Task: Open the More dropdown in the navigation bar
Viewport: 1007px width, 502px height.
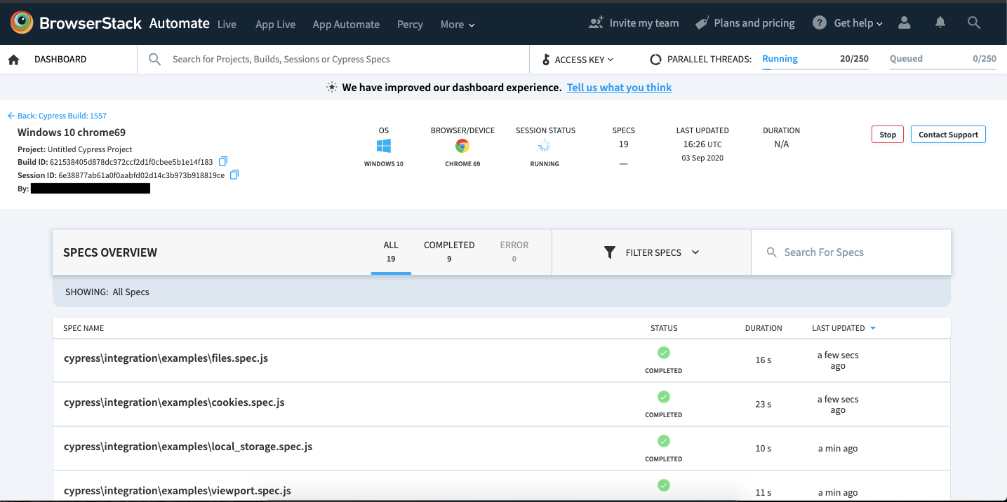Action: coord(457,24)
